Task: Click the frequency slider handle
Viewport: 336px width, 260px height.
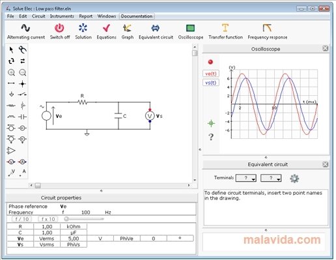Action: [x=66, y=219]
